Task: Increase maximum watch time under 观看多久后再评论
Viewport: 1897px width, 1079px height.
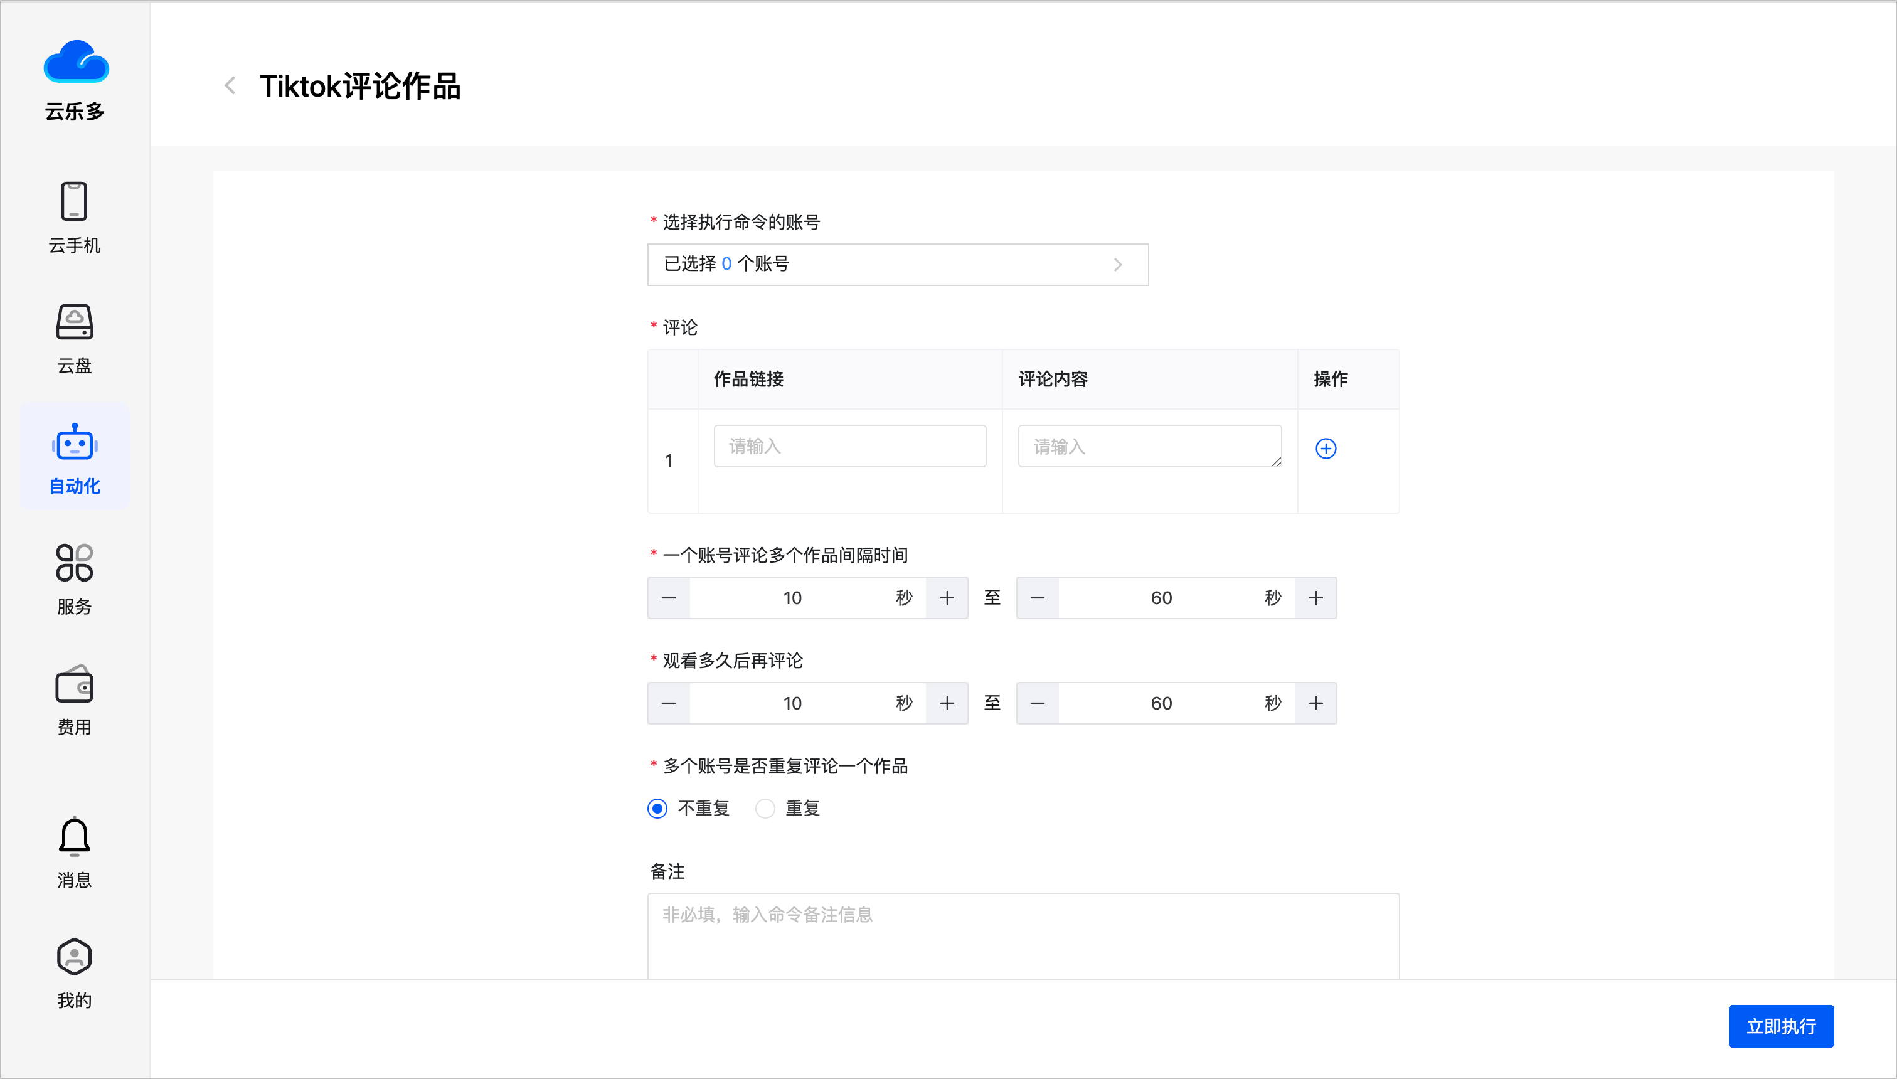Action: (x=1316, y=703)
